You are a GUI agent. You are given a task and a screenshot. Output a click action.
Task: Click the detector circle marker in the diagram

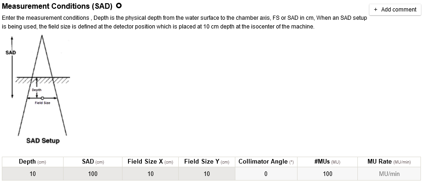pyautogui.click(x=42, y=98)
